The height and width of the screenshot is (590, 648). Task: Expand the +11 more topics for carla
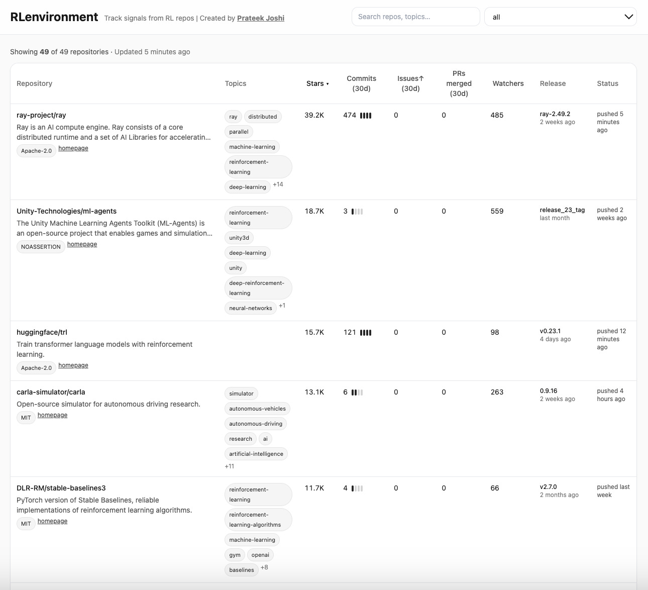230,466
